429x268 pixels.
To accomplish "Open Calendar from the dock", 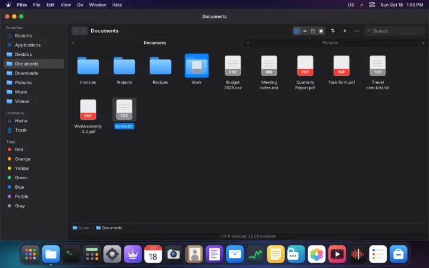I will tap(153, 254).
